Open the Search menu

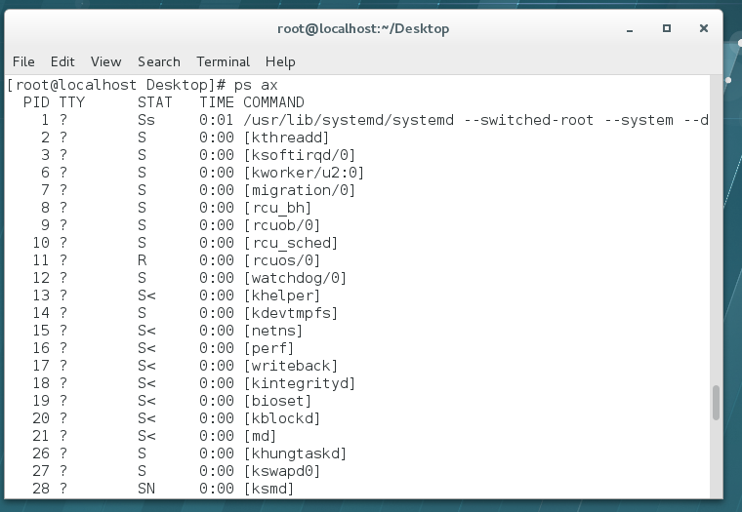pos(159,61)
